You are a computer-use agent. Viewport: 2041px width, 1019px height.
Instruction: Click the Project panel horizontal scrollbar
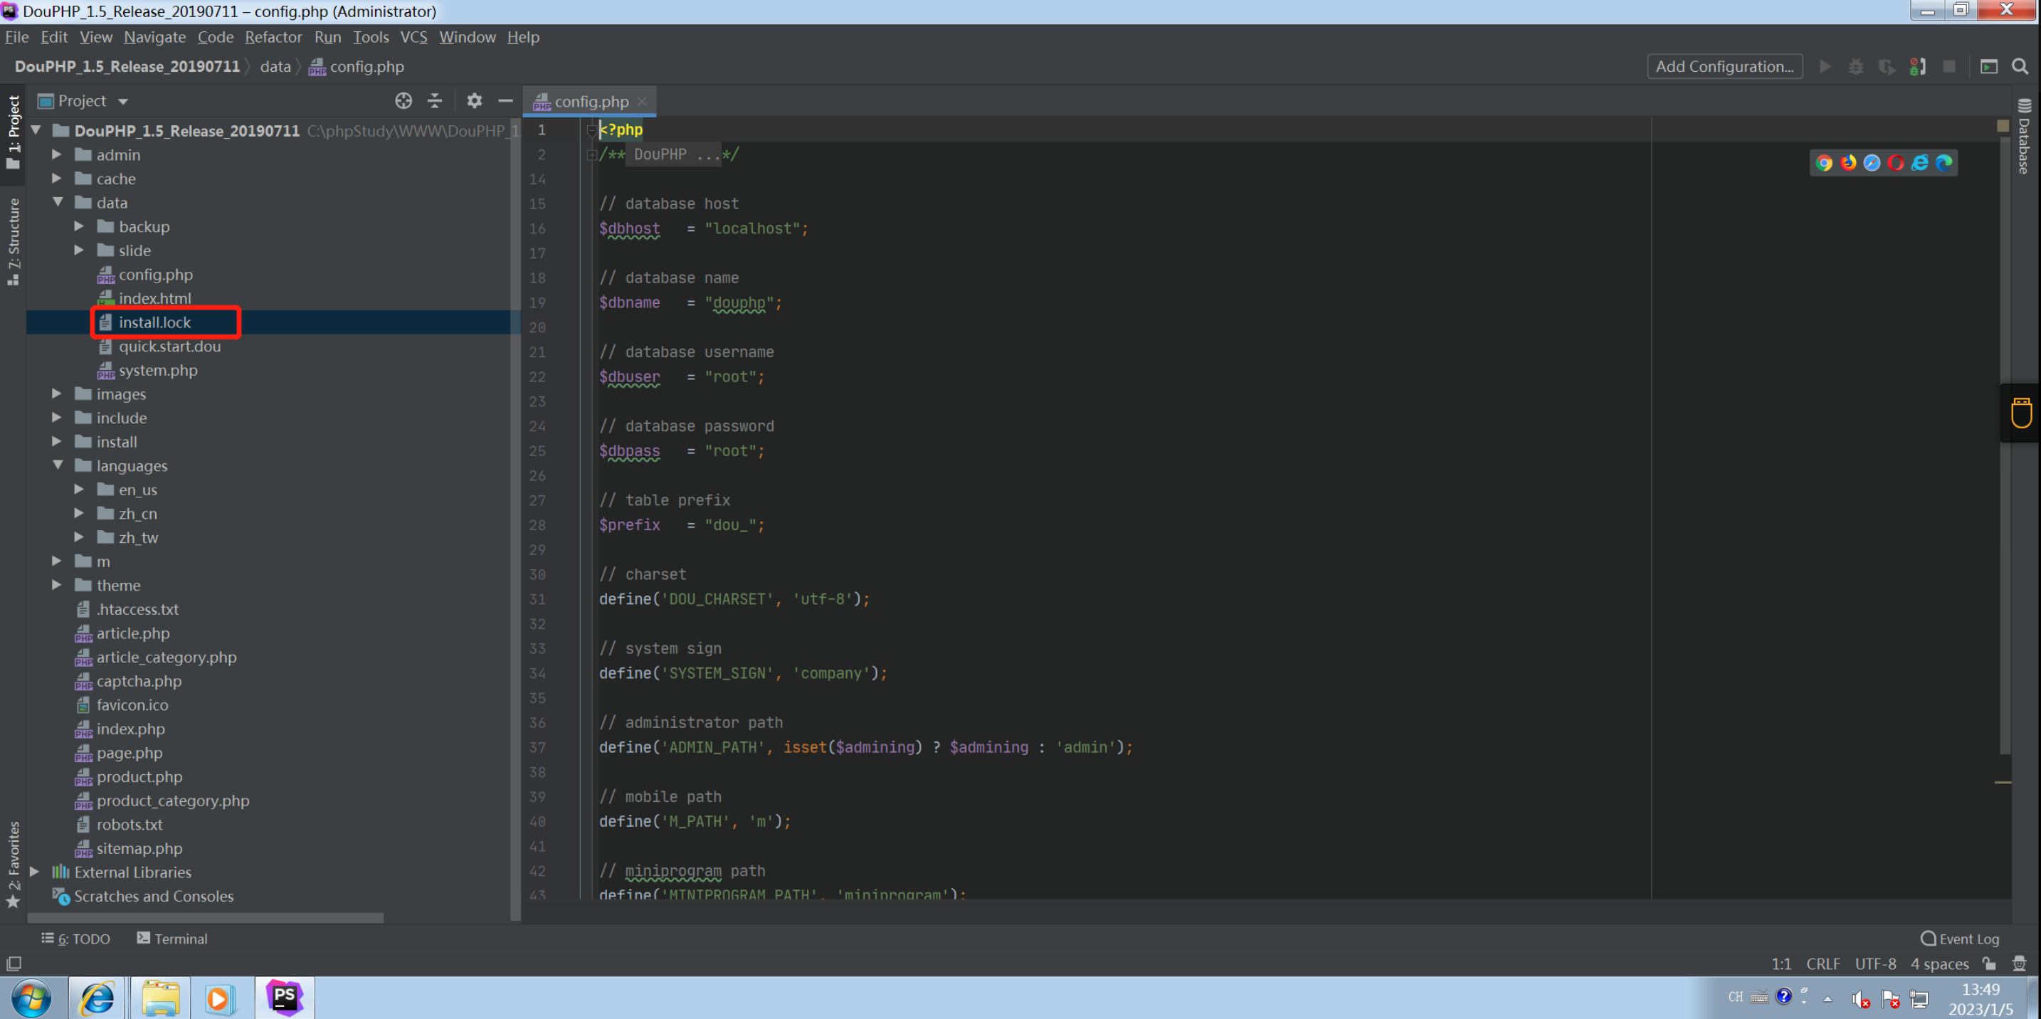205,917
